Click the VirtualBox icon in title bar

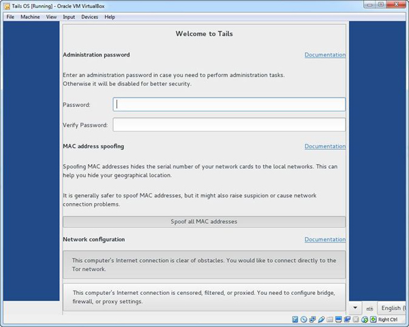tap(7, 6)
